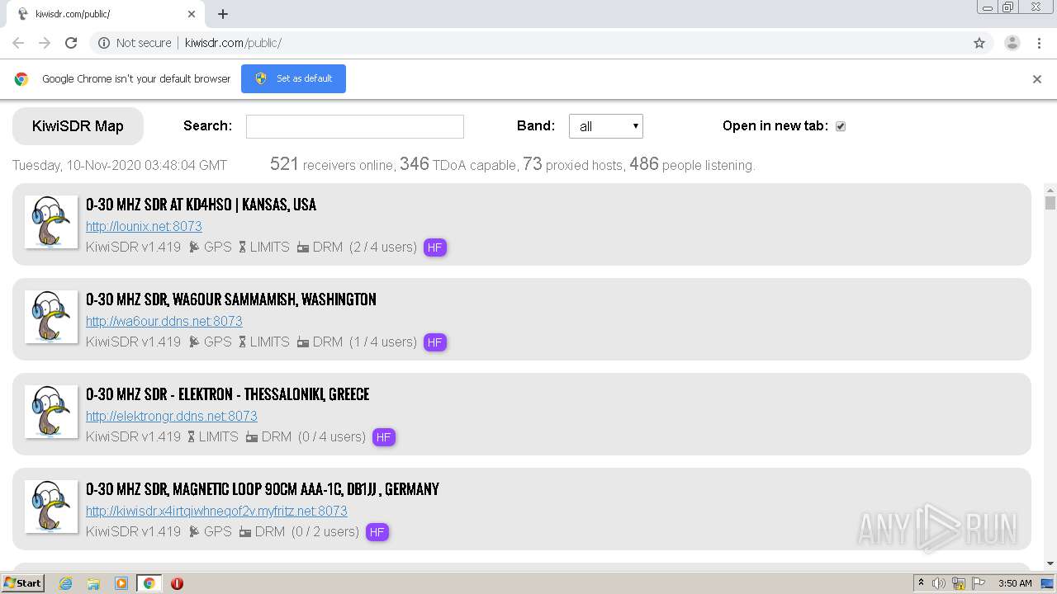The image size is (1057, 594).
Task: Select the GPS satellite icon in WA6OUR entry
Action: (x=194, y=342)
